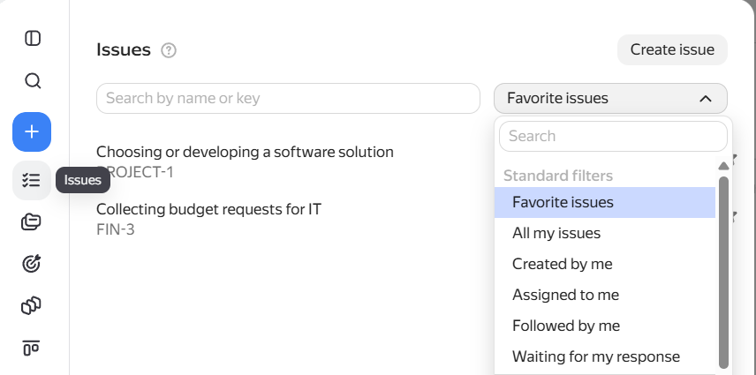Open the Goals target icon
The width and height of the screenshot is (756, 375).
click(31, 264)
